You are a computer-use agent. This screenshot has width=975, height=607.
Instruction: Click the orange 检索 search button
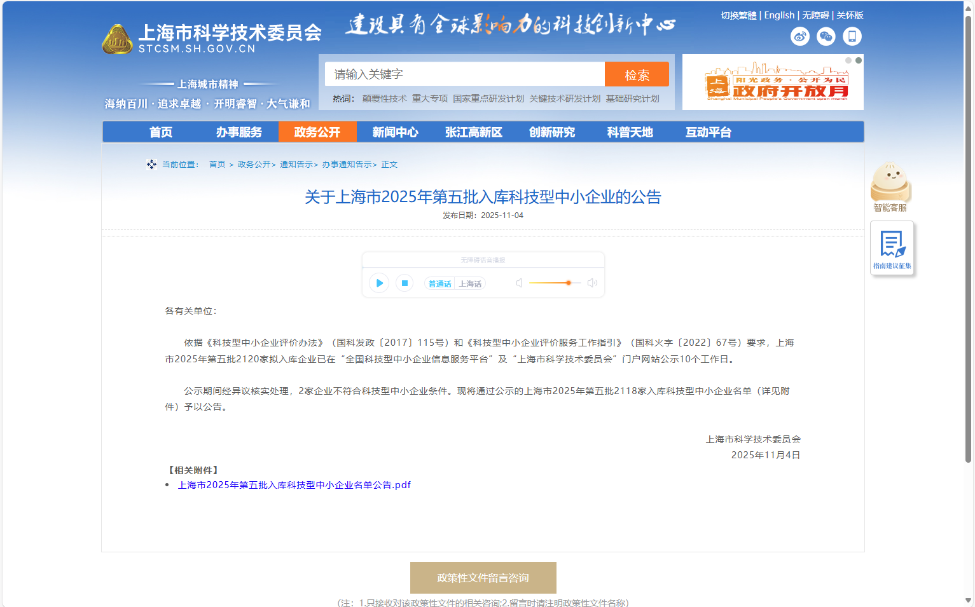pyautogui.click(x=637, y=74)
